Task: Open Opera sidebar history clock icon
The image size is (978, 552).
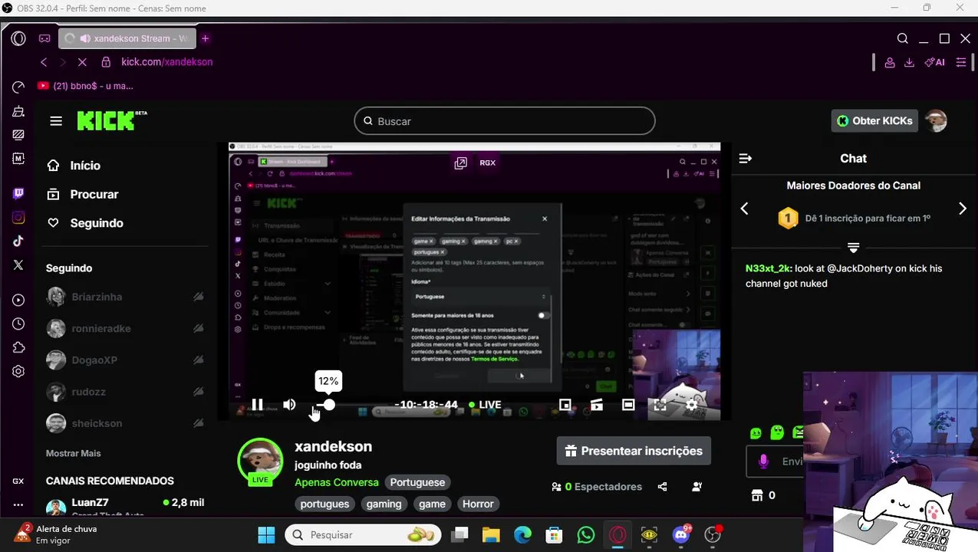Action: (18, 324)
